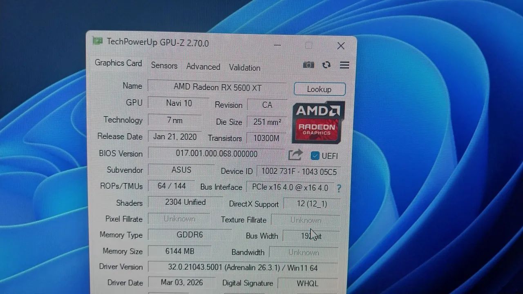Toggle the UEFI checkbox
The width and height of the screenshot is (523, 294).
[315, 156]
